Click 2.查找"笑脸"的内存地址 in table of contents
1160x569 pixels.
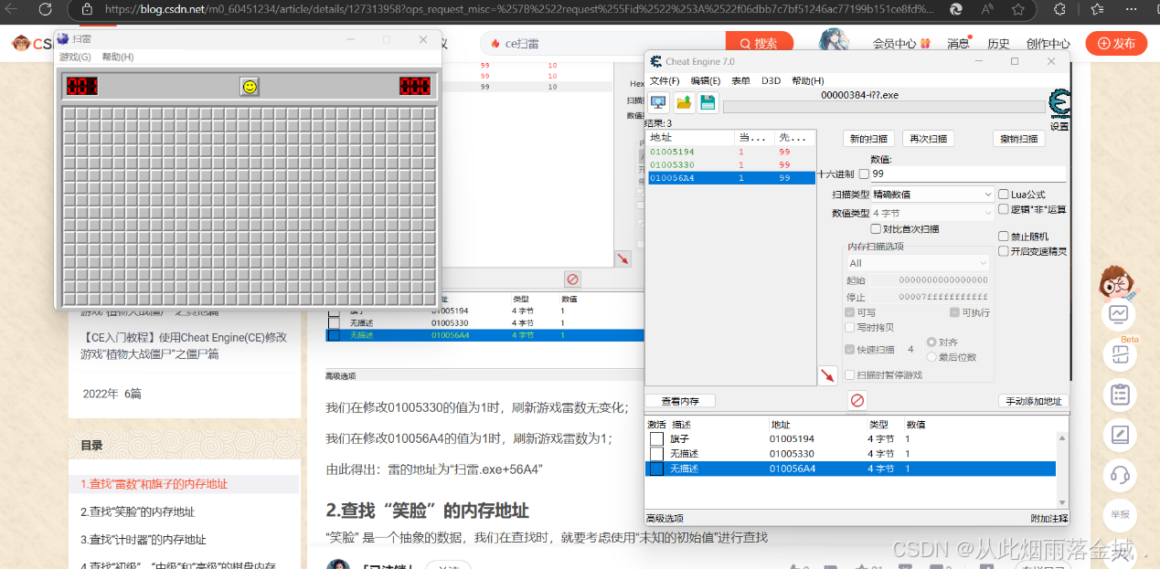tap(137, 511)
